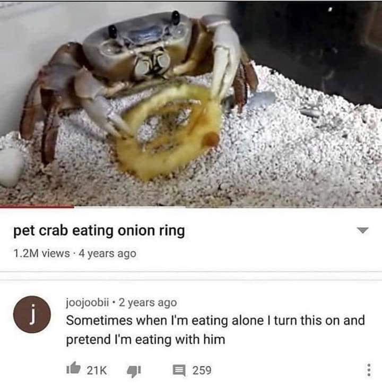Click the red video progress bar
Viewport: 382px width, 387px height.
coord(37,207)
